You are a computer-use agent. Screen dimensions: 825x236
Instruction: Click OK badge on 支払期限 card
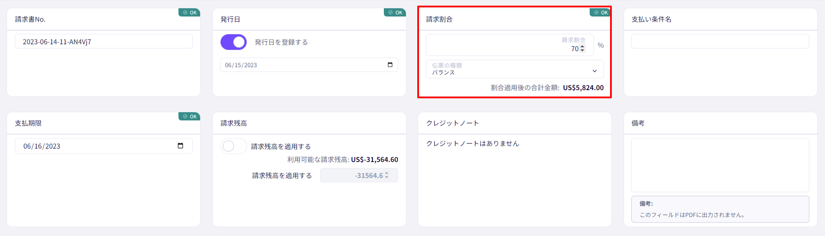[x=189, y=116]
